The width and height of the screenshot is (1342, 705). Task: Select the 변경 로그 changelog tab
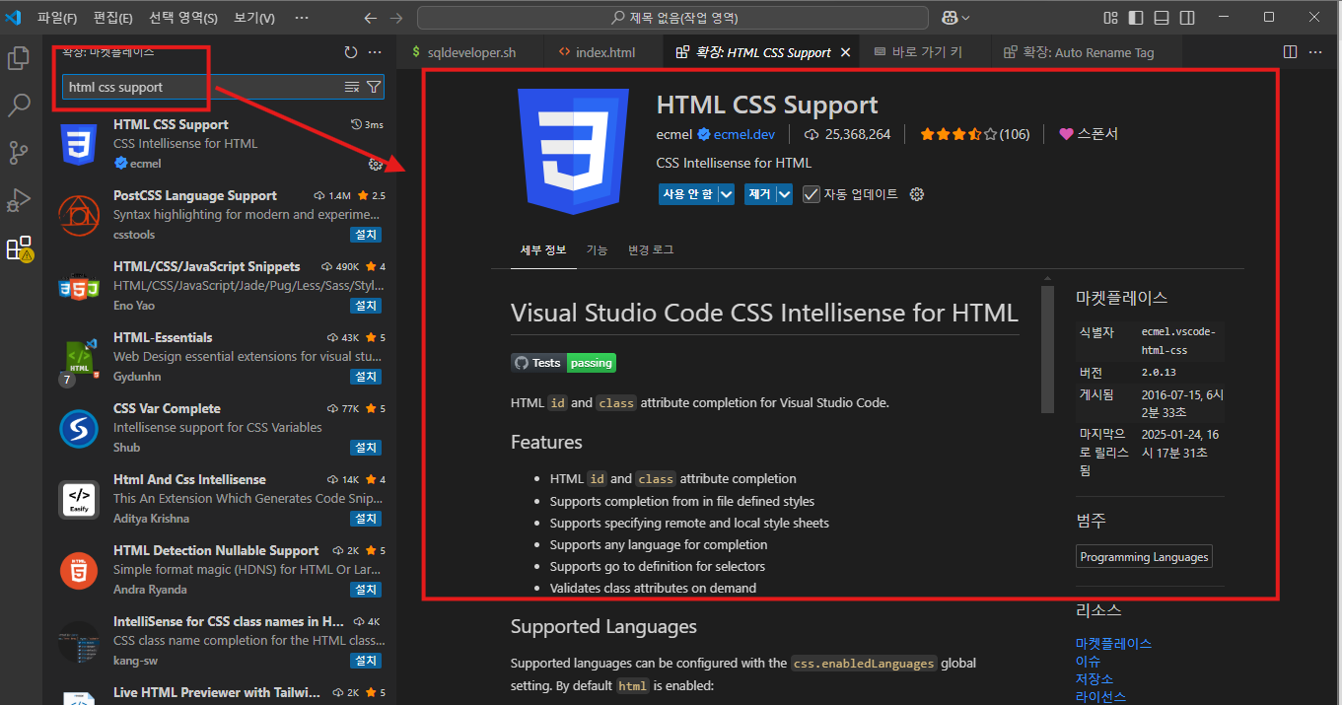tap(651, 249)
